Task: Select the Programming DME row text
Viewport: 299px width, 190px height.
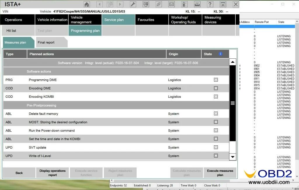Action: pos(43,80)
